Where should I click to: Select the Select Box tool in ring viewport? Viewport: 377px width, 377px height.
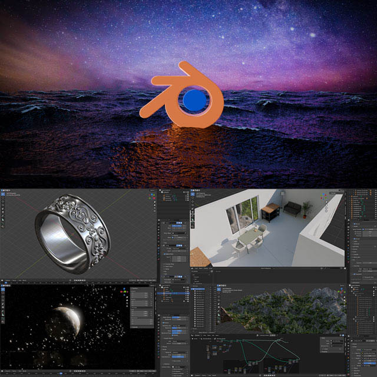pyautogui.click(x=3, y=194)
